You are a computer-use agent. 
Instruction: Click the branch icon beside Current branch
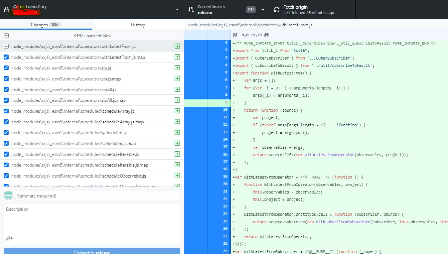point(191,10)
